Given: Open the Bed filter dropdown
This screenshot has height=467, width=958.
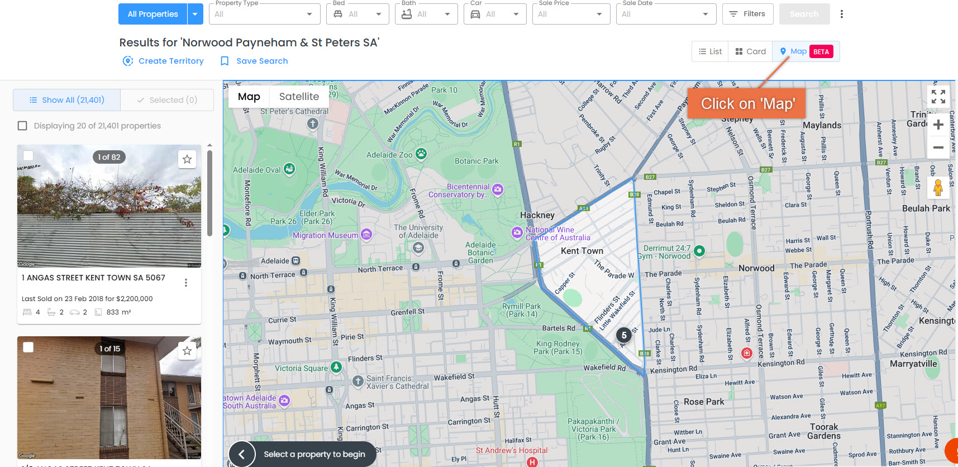Looking at the screenshot, I should 358,14.
